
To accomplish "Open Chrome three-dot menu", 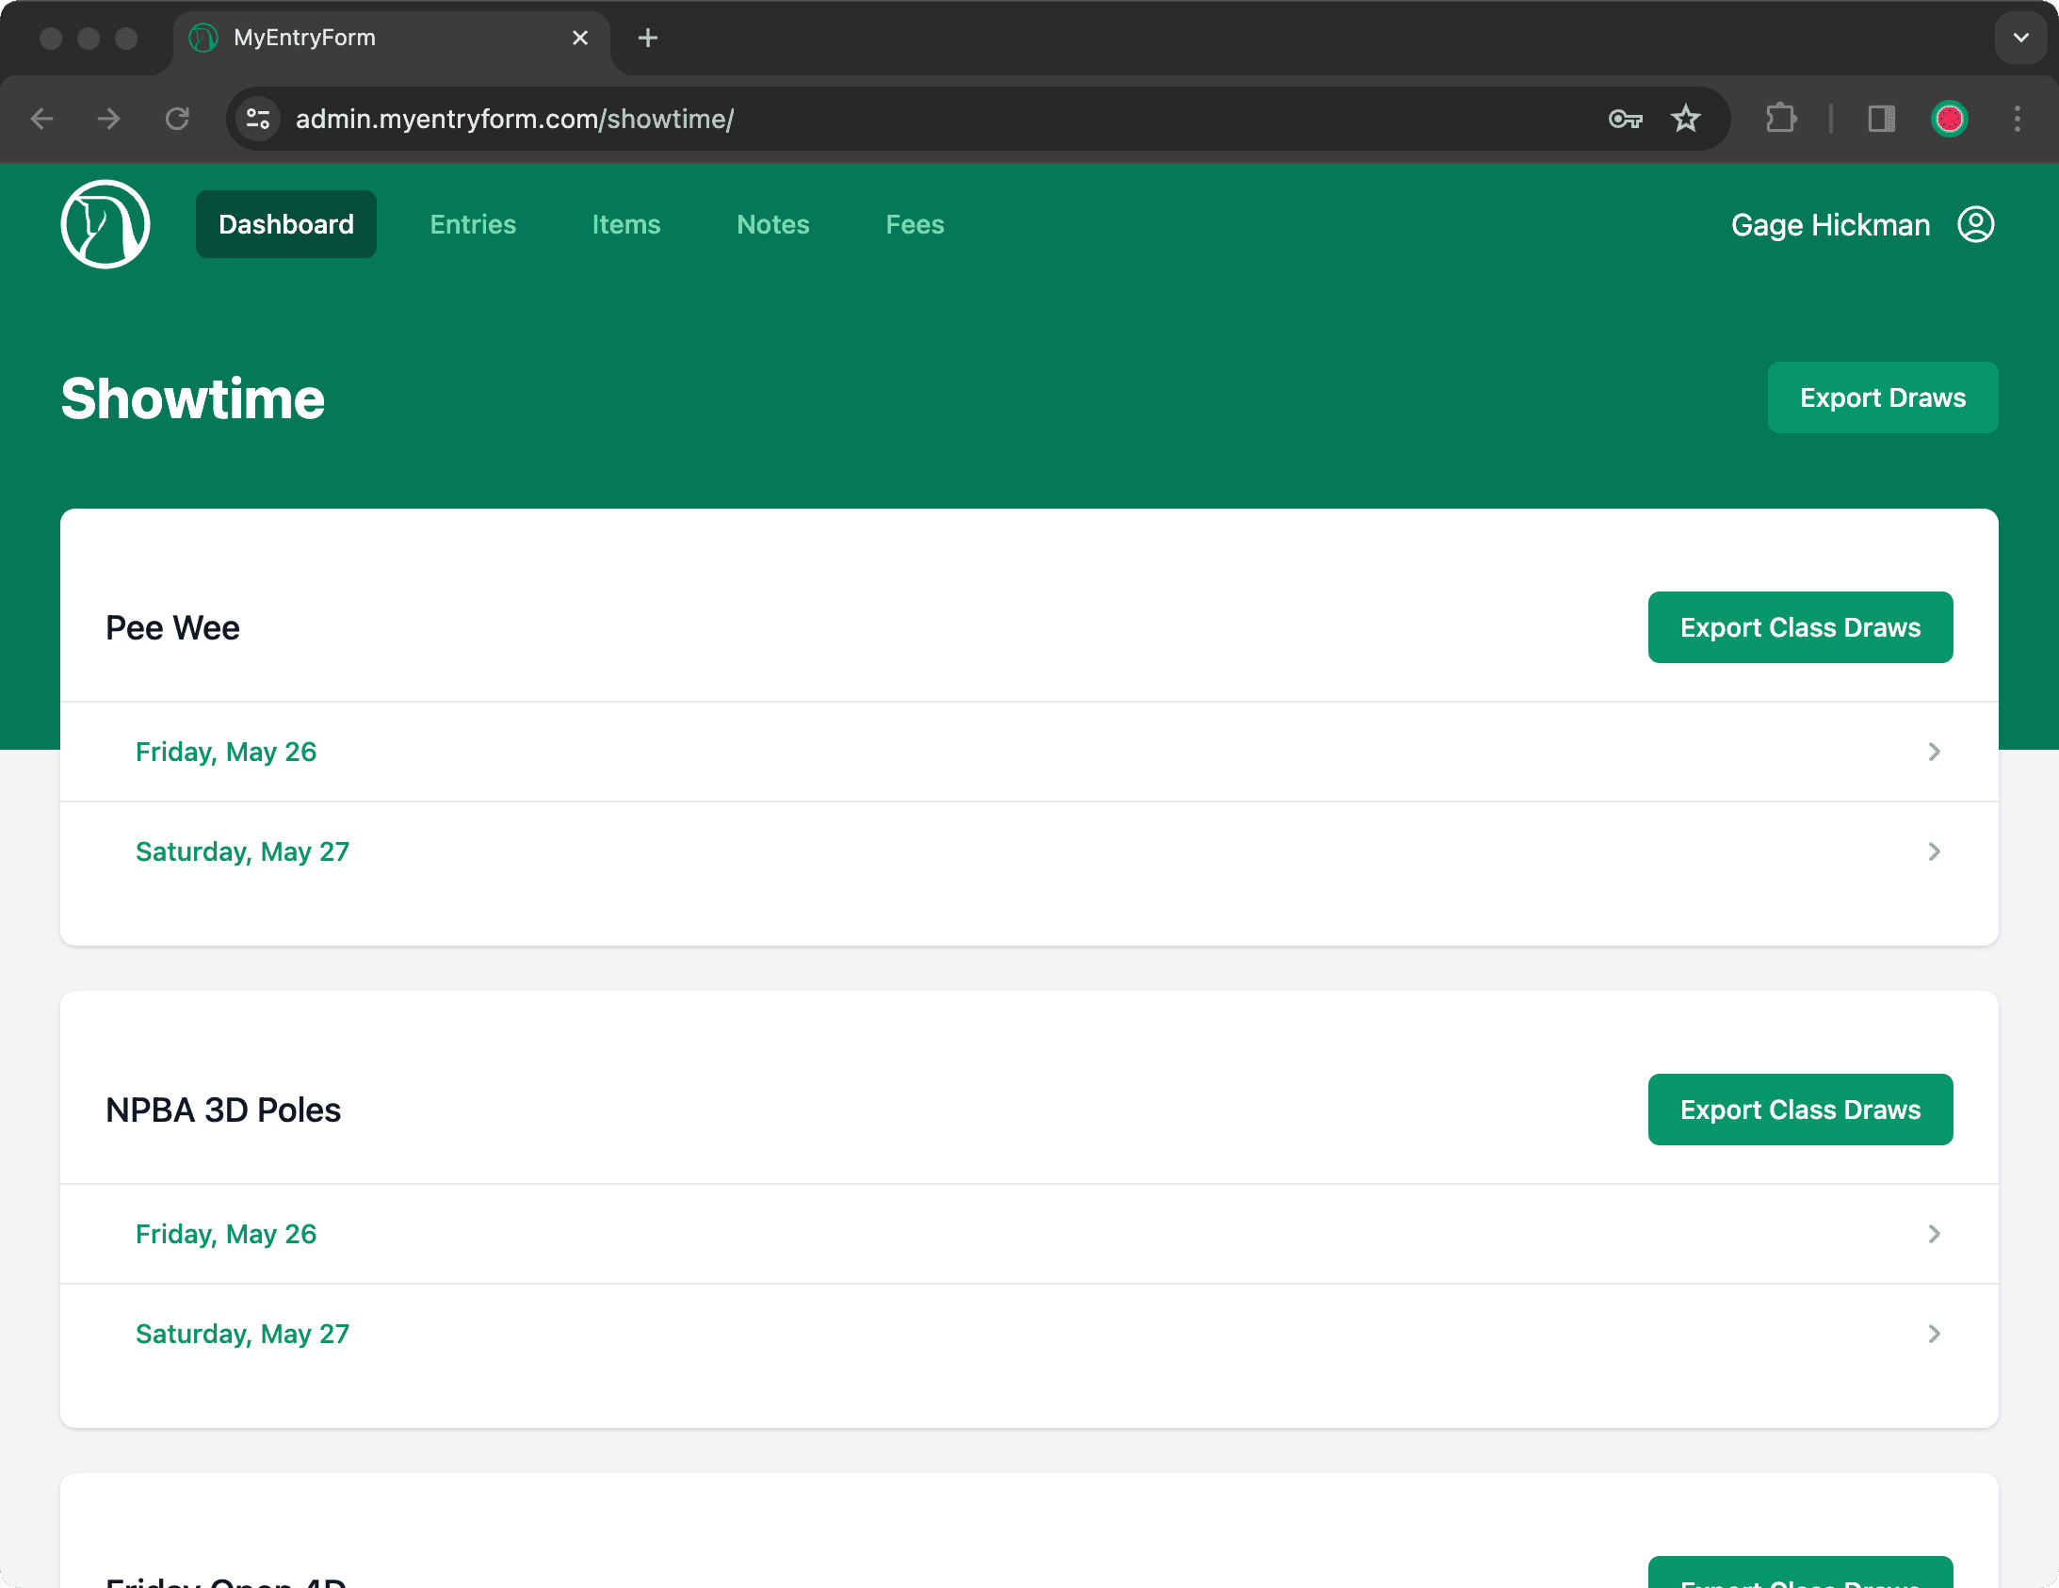I will point(2017,119).
